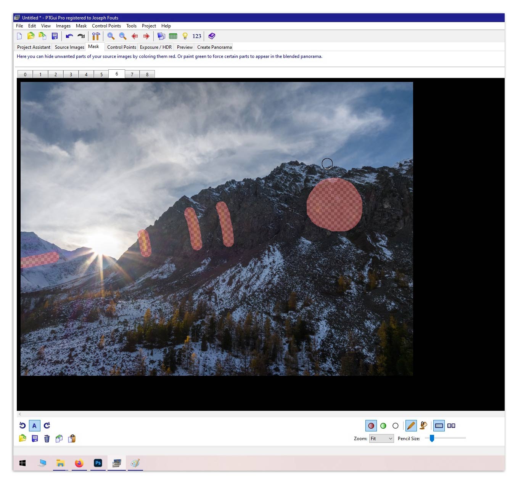Open the numerical transform 123 icon
This screenshot has width=518, height=484.
197,36
